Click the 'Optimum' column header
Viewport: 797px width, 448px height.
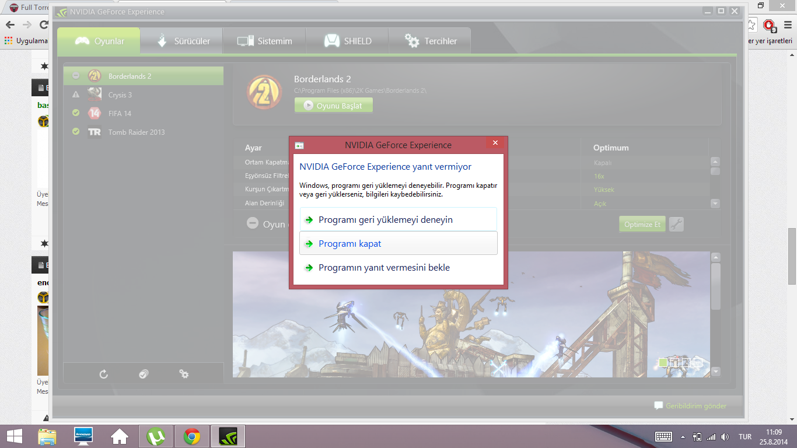point(611,148)
